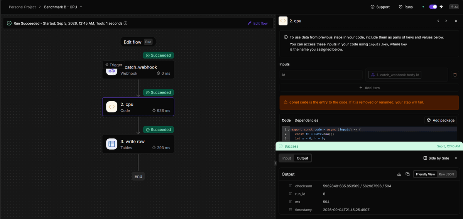This screenshot has width=463, height=219.
Task: Switch to Input tab in run results
Action: tap(286, 158)
